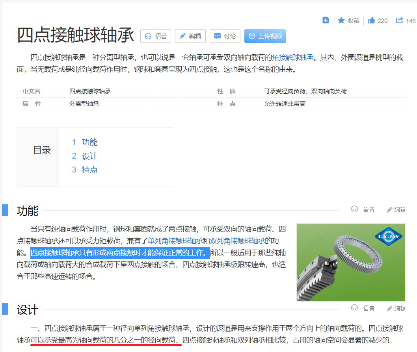Viewport: 417px width, 352px height.
Task: Open the 角接触球轴承 link in intro
Action: (x=292, y=57)
